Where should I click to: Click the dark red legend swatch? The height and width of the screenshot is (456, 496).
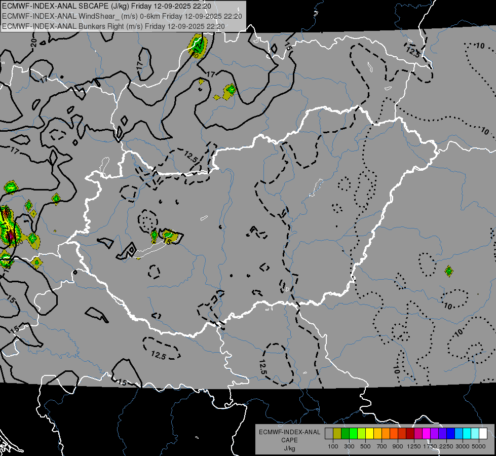click(x=410, y=434)
